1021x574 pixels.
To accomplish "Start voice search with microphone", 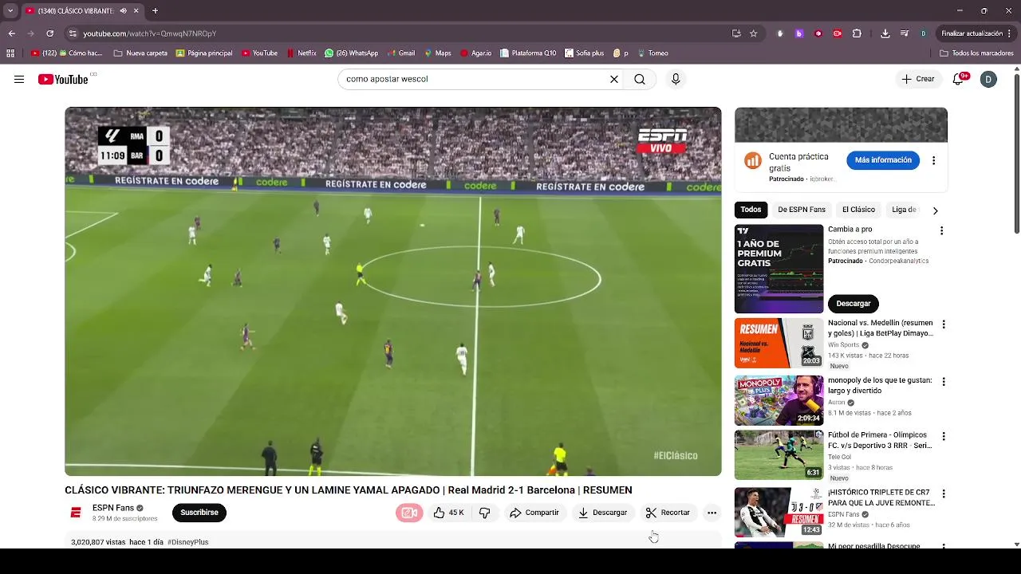I will point(676,79).
